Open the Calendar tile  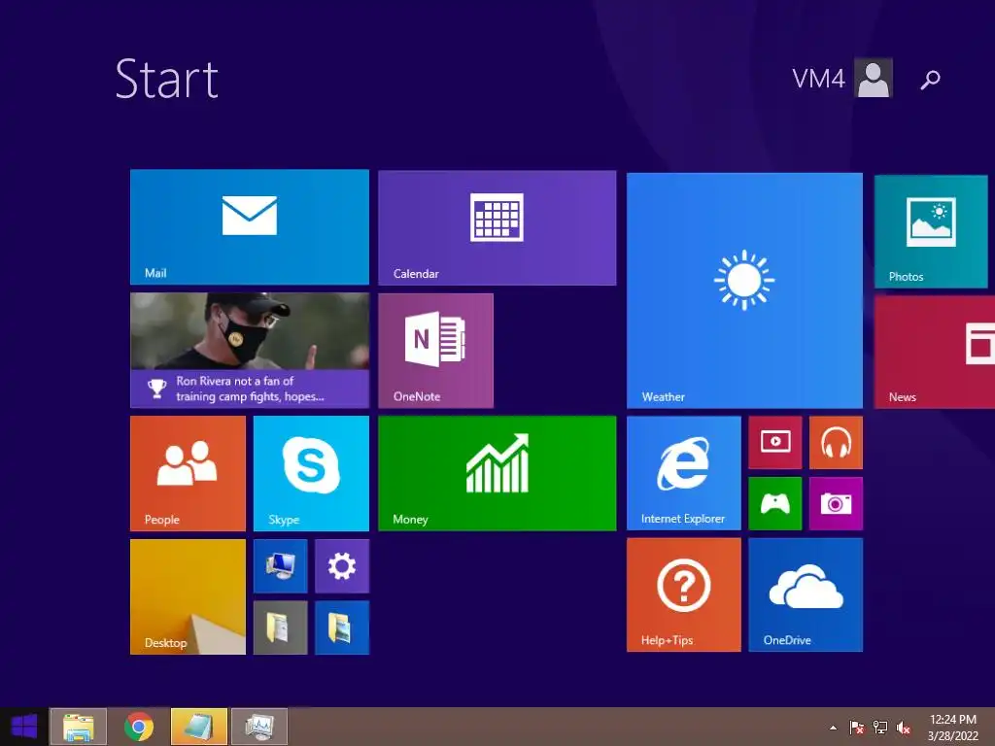[497, 227]
